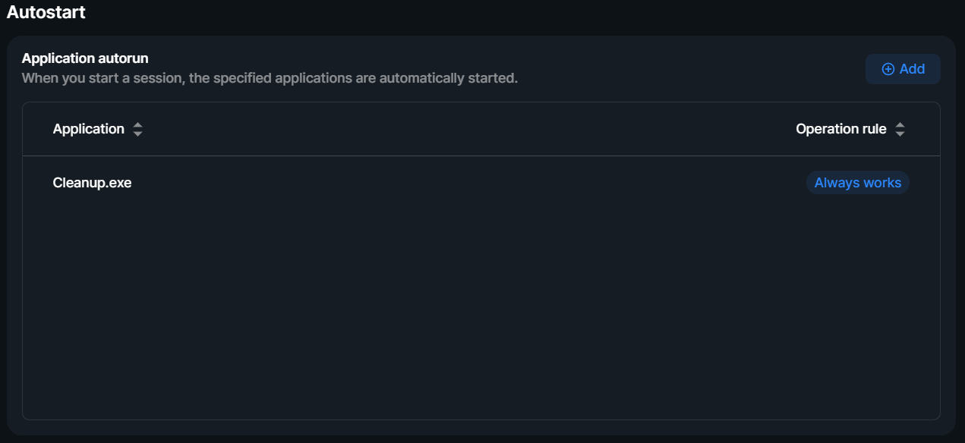Click the middle of the Cleanup.exe row

tap(481, 183)
